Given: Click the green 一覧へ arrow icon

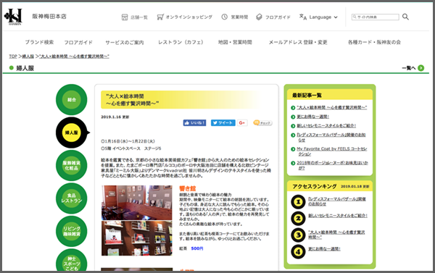Looking at the screenshot, I should click(420, 68).
